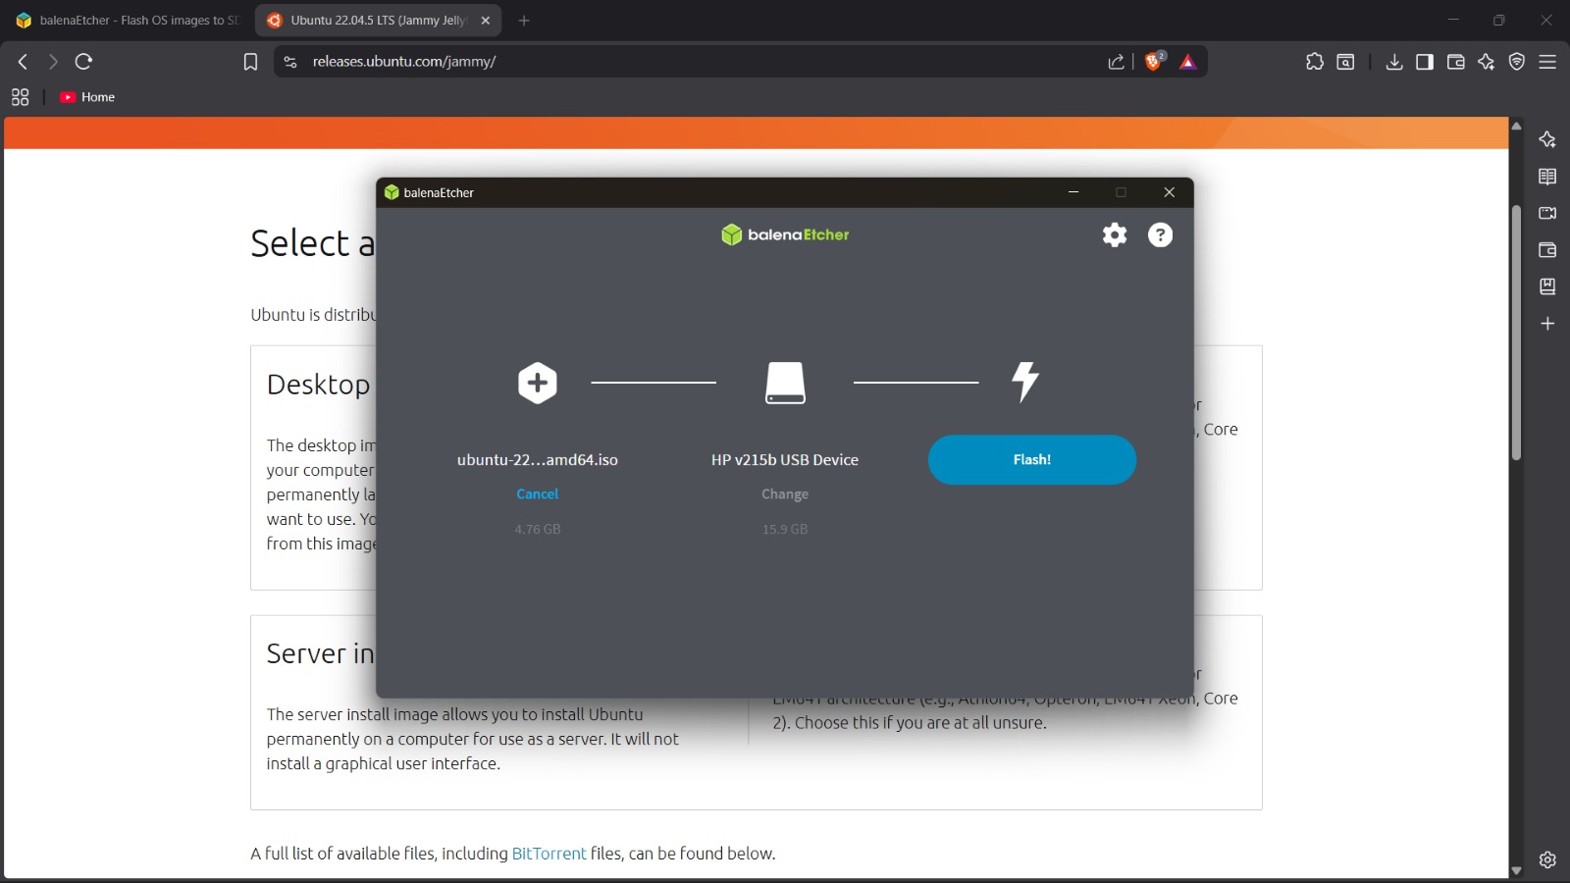1570x883 pixels.
Task: Open Brave Leo AI sparkle icon
Action: click(1486, 62)
